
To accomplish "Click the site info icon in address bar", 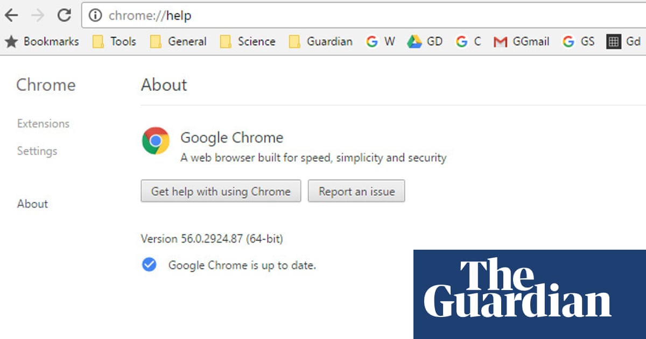I will click(95, 16).
